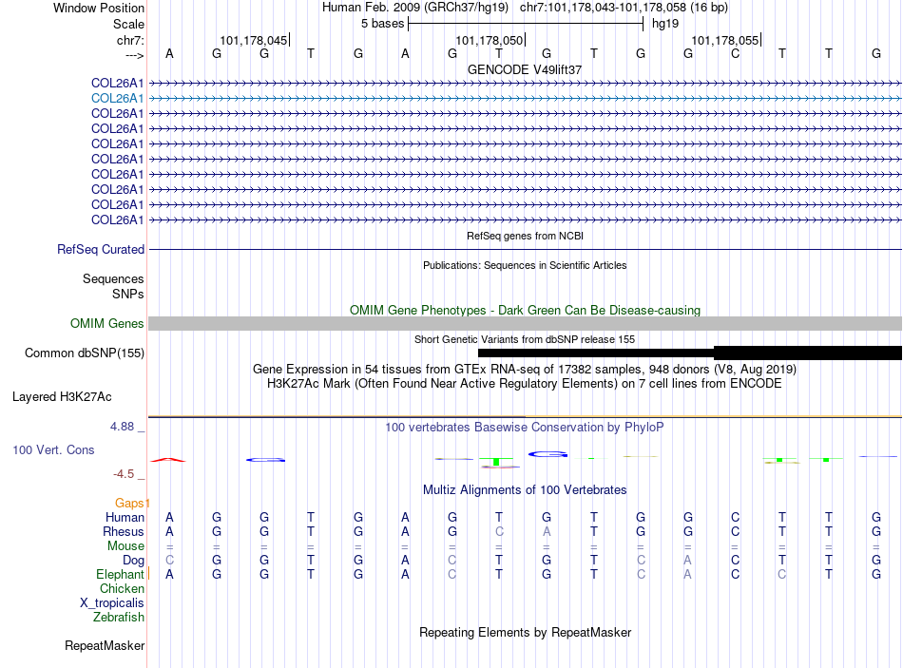Select the Elephant alignment row label

(x=120, y=575)
